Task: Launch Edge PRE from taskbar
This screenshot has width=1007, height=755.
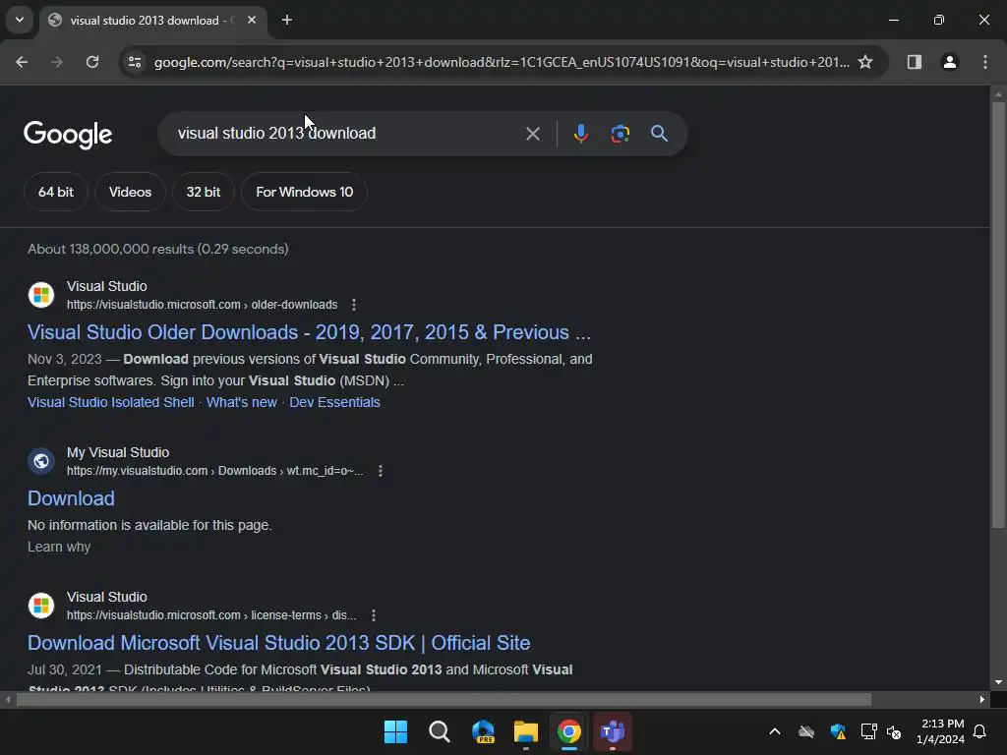Action: tap(483, 731)
